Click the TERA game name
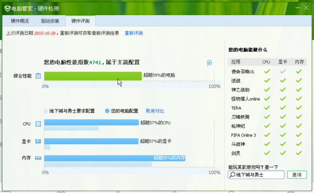314x193 pixels. pos(236,108)
